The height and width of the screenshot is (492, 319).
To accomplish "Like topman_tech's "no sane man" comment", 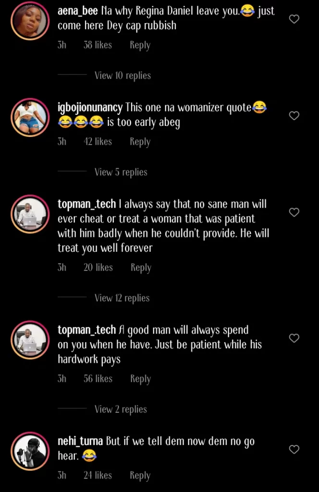I will pyautogui.click(x=294, y=212).
